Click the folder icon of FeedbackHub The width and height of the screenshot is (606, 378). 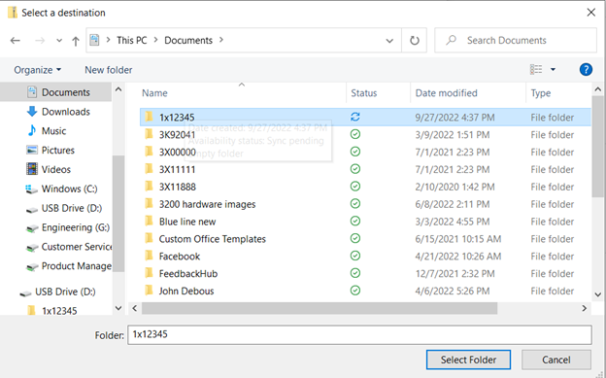coord(149,273)
